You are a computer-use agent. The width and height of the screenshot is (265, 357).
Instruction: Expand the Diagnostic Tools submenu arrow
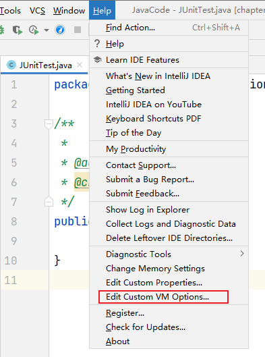(242, 254)
